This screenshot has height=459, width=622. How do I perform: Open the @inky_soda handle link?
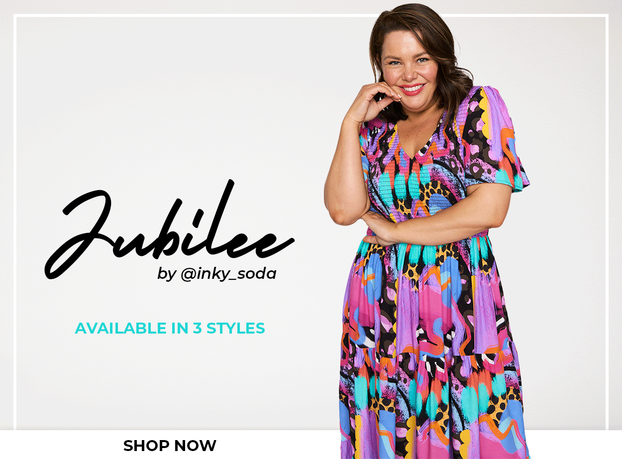228,274
